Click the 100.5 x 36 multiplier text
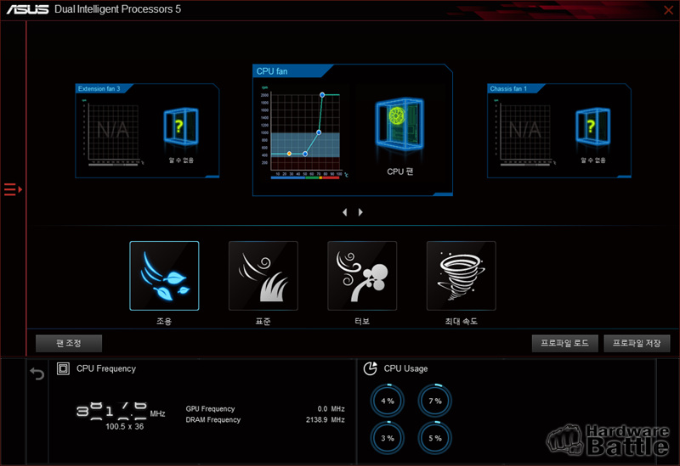 (x=124, y=427)
